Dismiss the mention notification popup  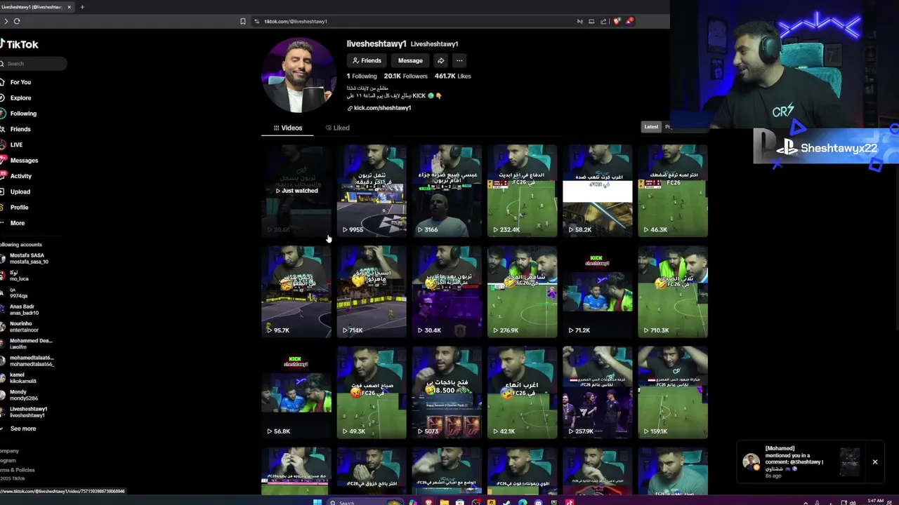coord(875,462)
